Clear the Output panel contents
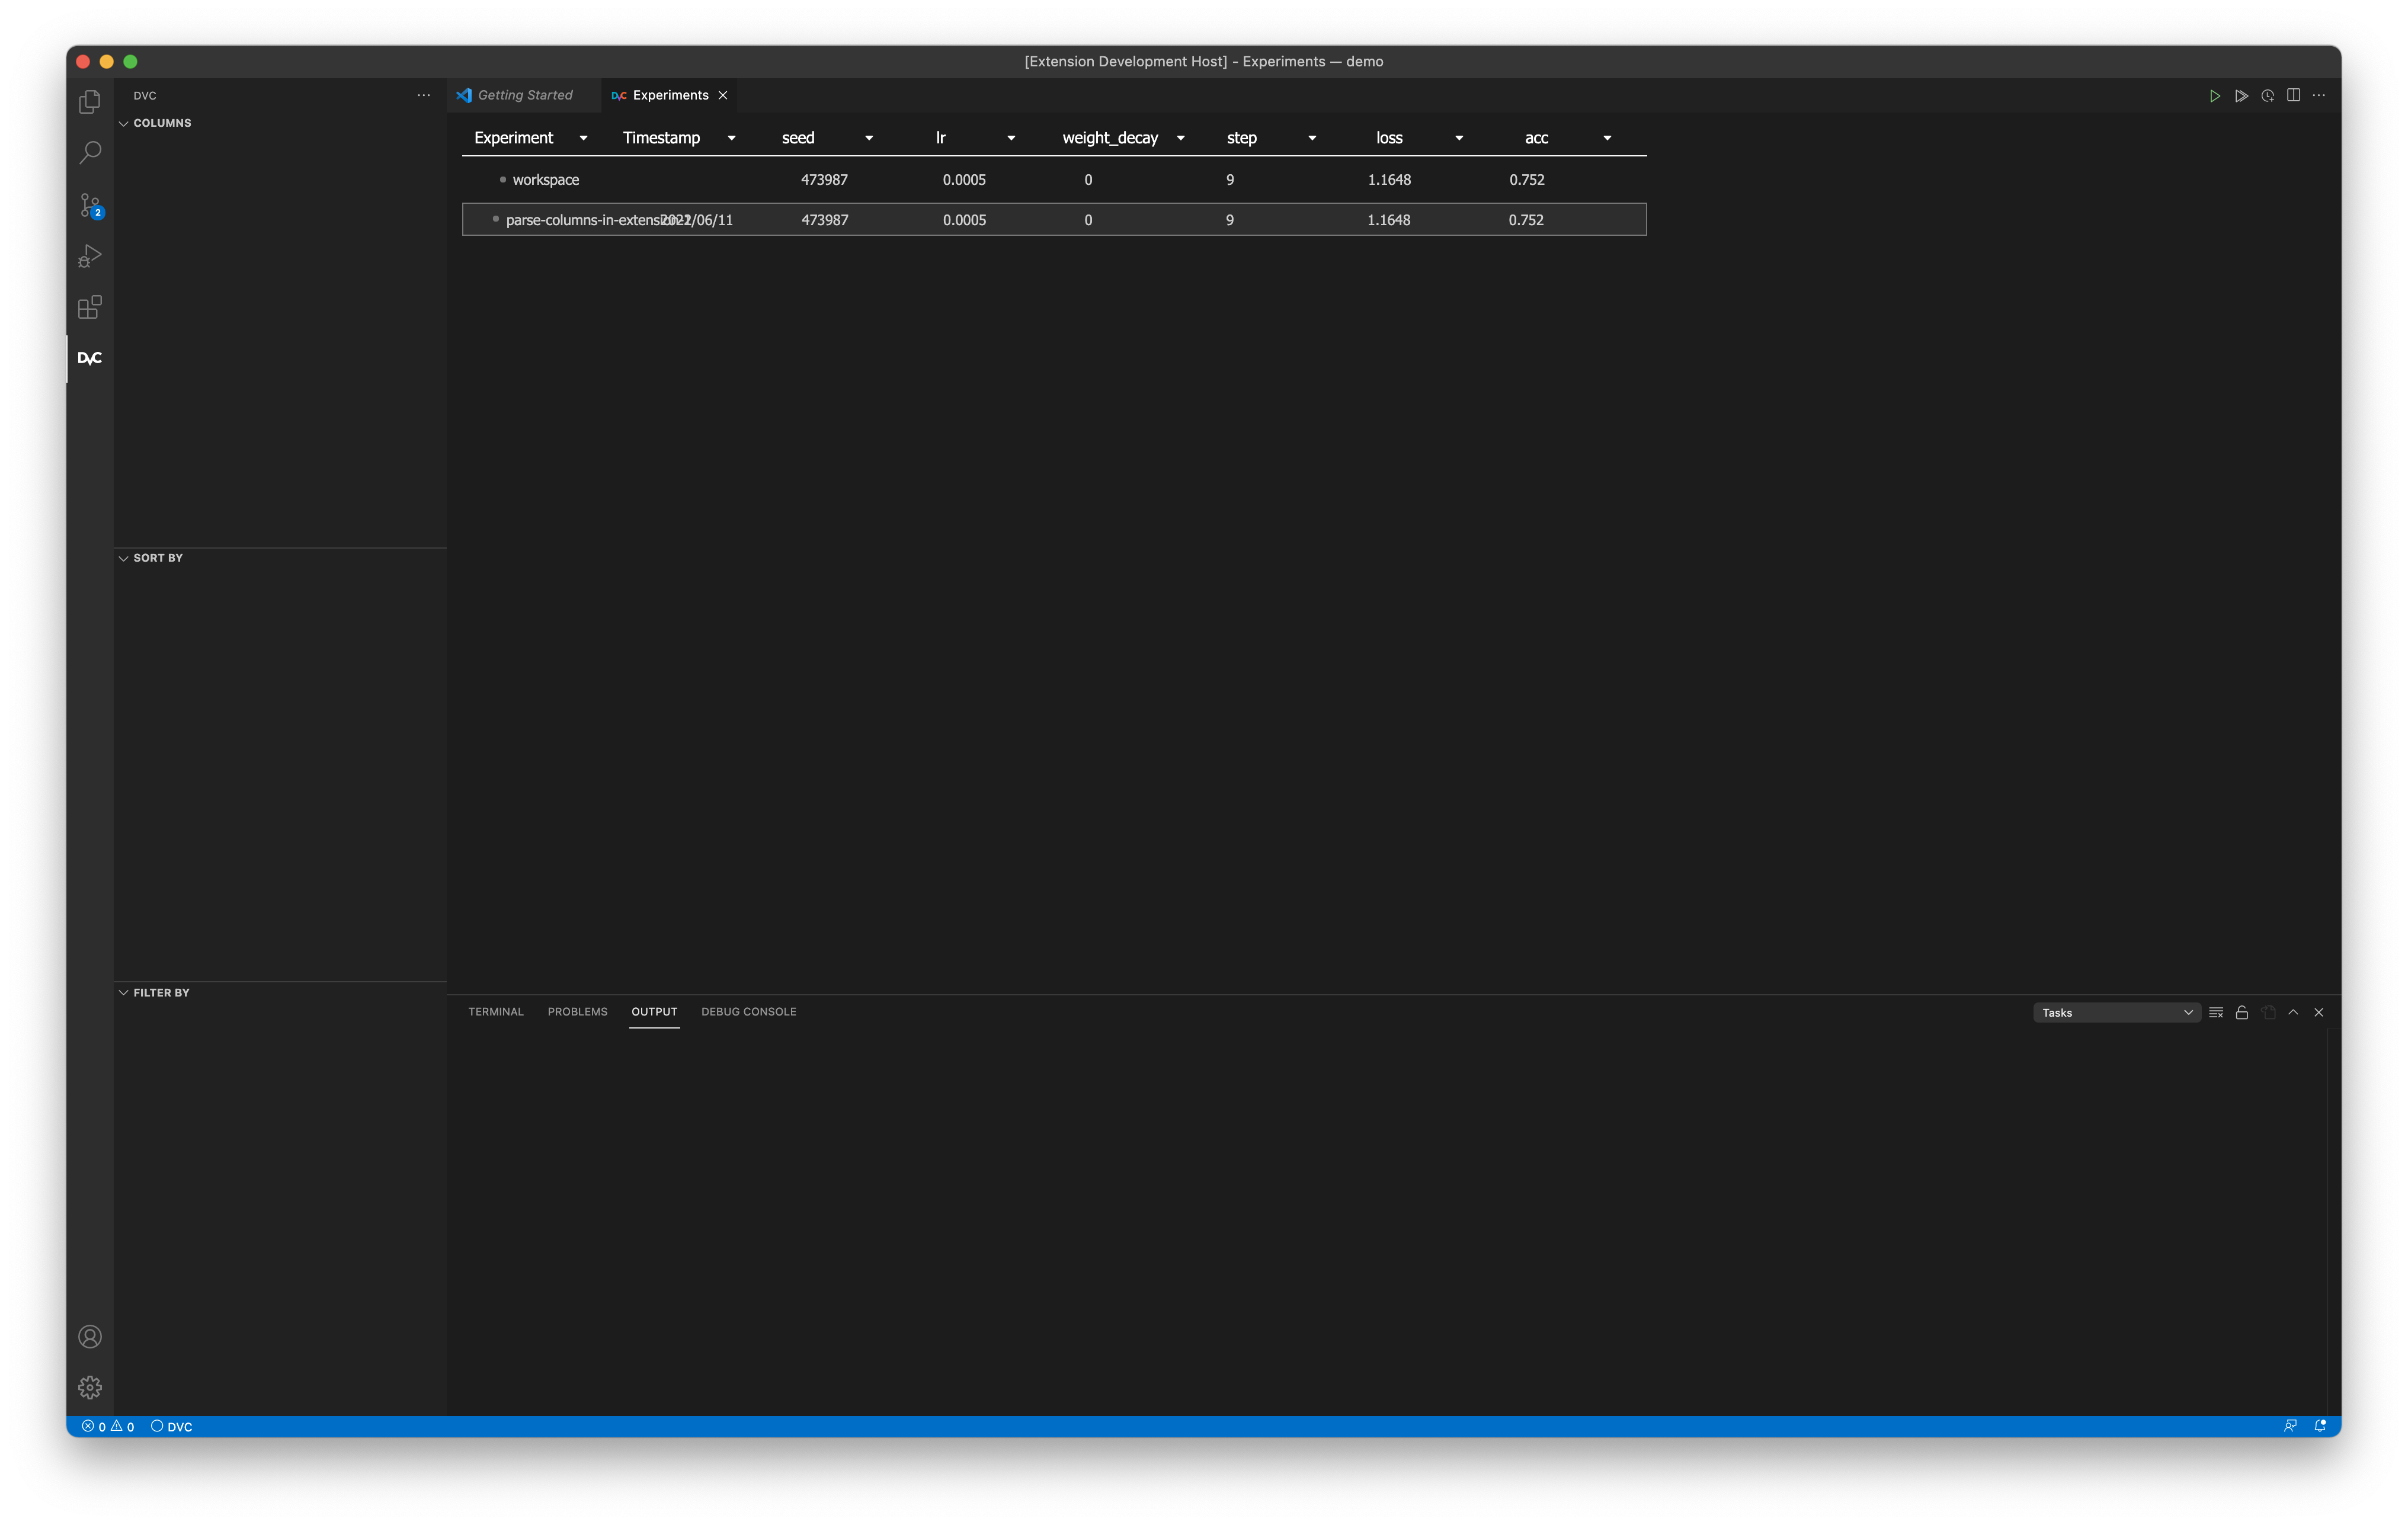The image size is (2408, 1525). 2215,1012
